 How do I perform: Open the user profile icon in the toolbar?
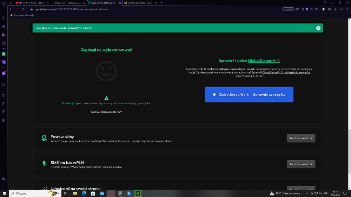tap(347, 9)
